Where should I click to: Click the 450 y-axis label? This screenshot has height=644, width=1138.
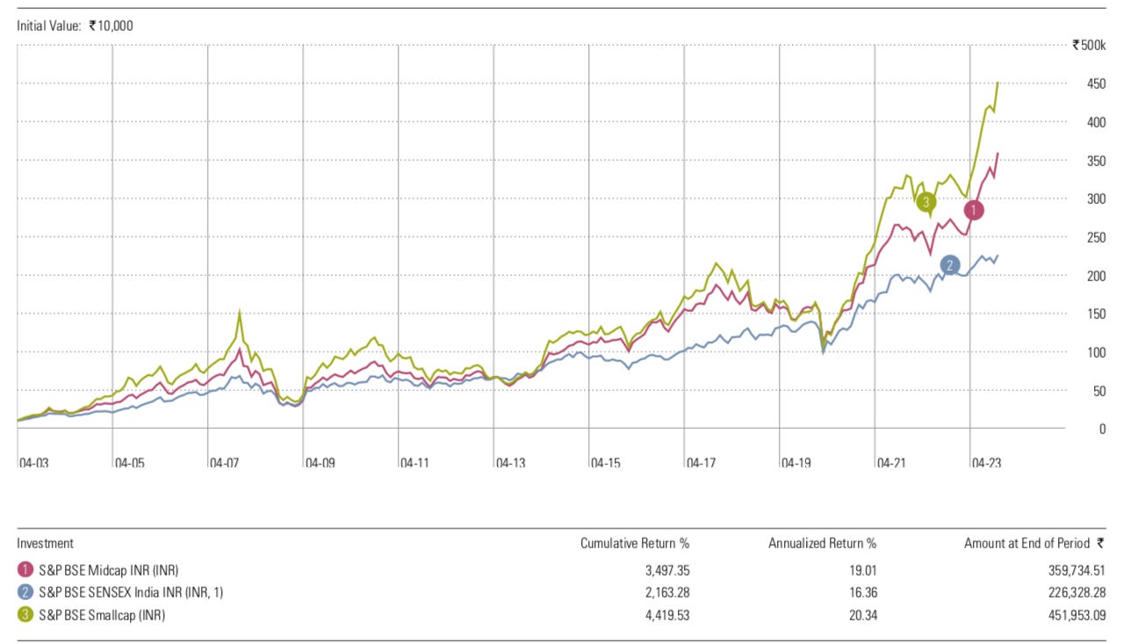point(1097,84)
